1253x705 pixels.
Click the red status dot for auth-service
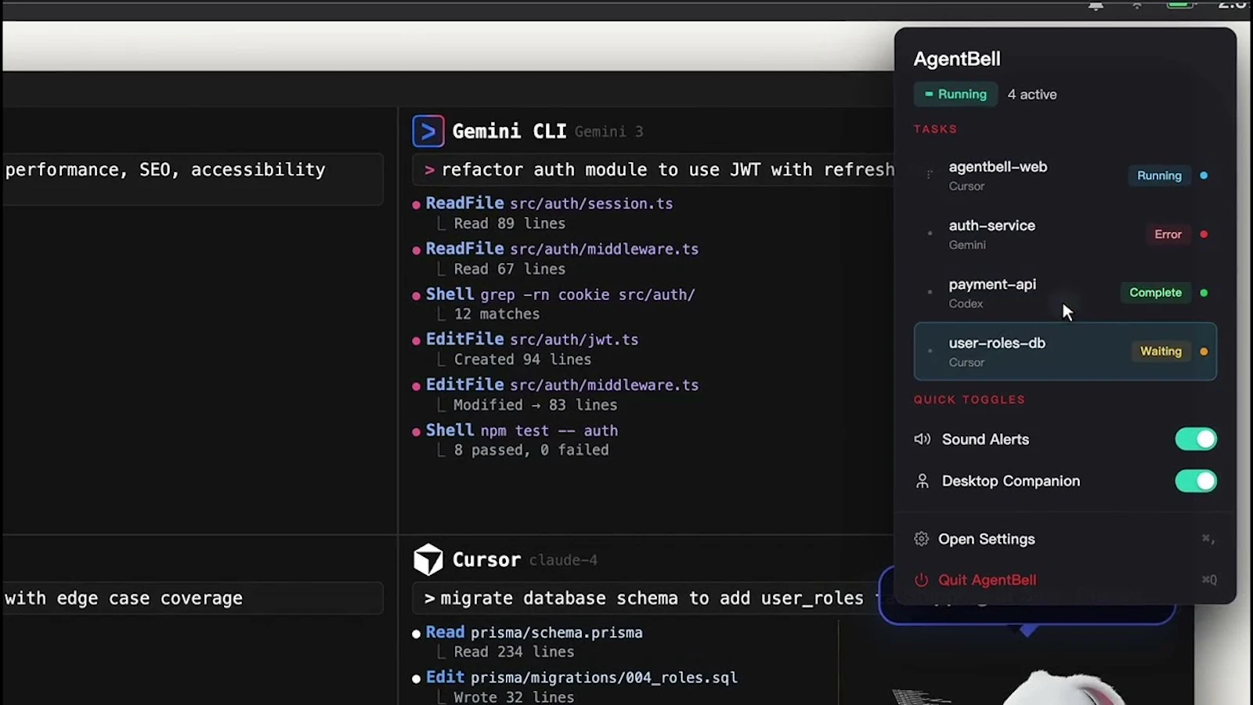(1204, 234)
